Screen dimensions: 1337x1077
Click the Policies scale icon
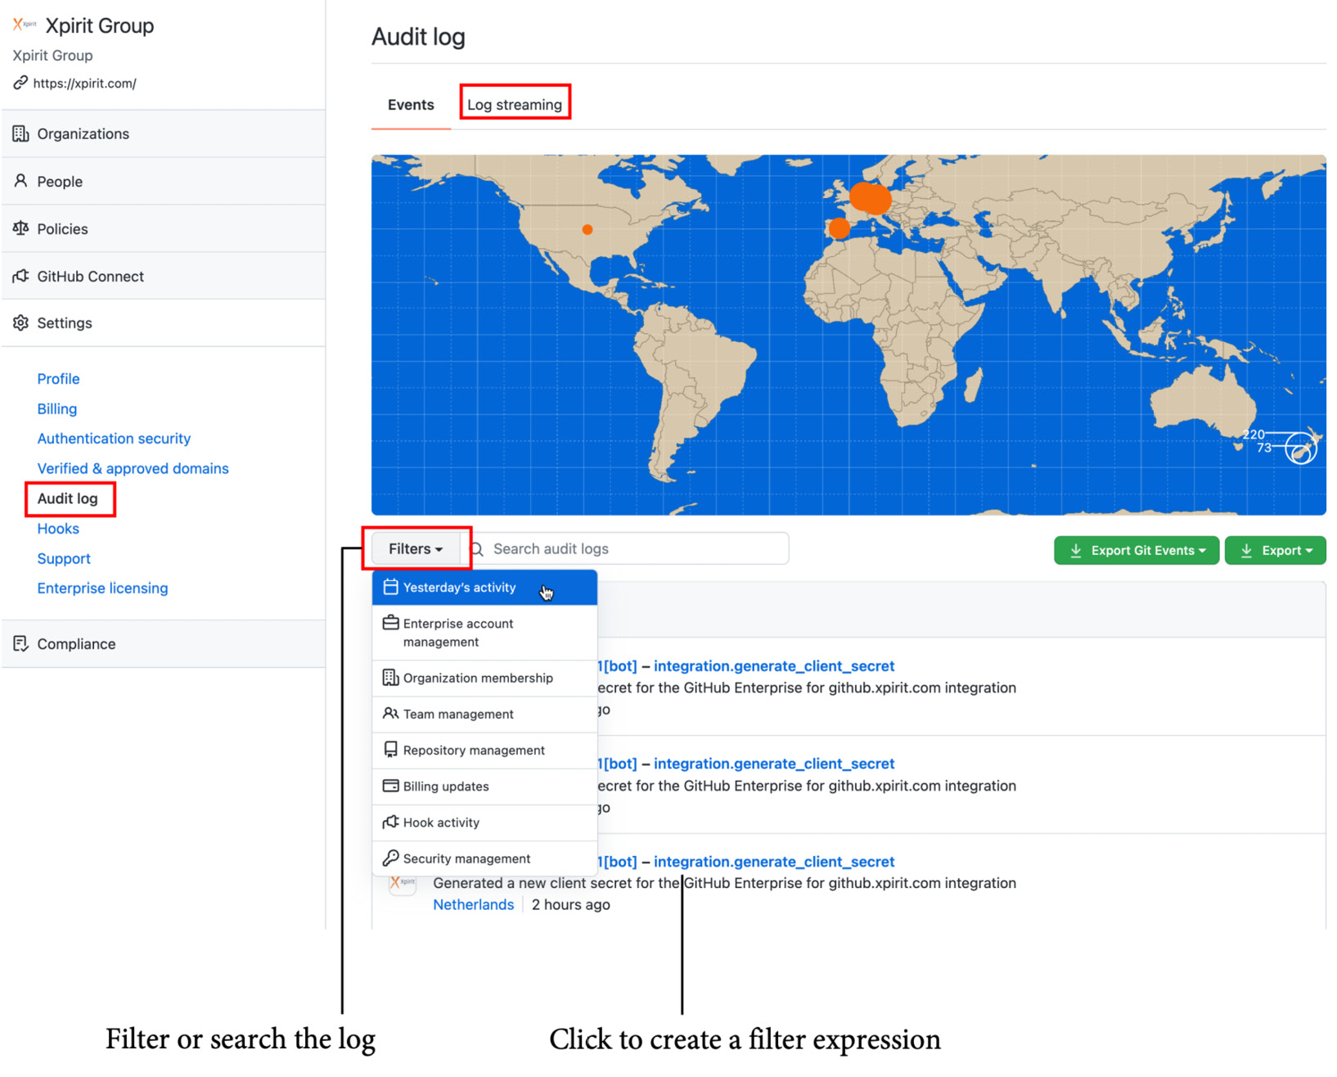click(20, 228)
